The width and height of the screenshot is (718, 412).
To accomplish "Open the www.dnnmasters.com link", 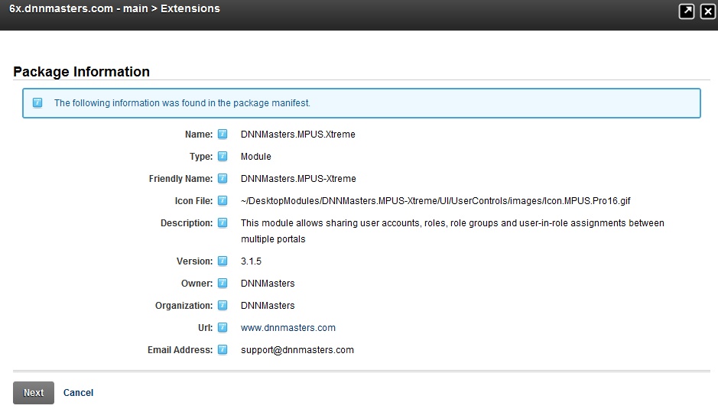I will [x=288, y=328].
